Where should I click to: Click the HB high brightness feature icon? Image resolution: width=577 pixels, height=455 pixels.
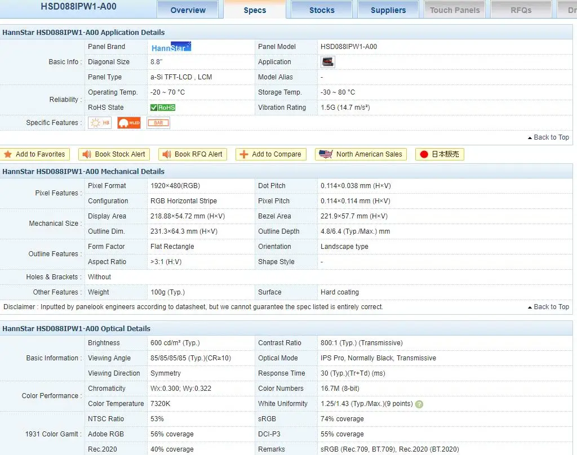[100, 123]
